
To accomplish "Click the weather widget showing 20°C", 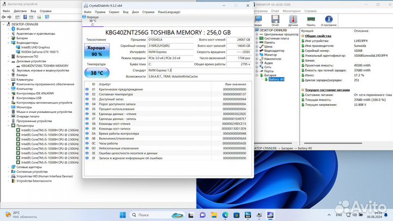I will point(21,215).
